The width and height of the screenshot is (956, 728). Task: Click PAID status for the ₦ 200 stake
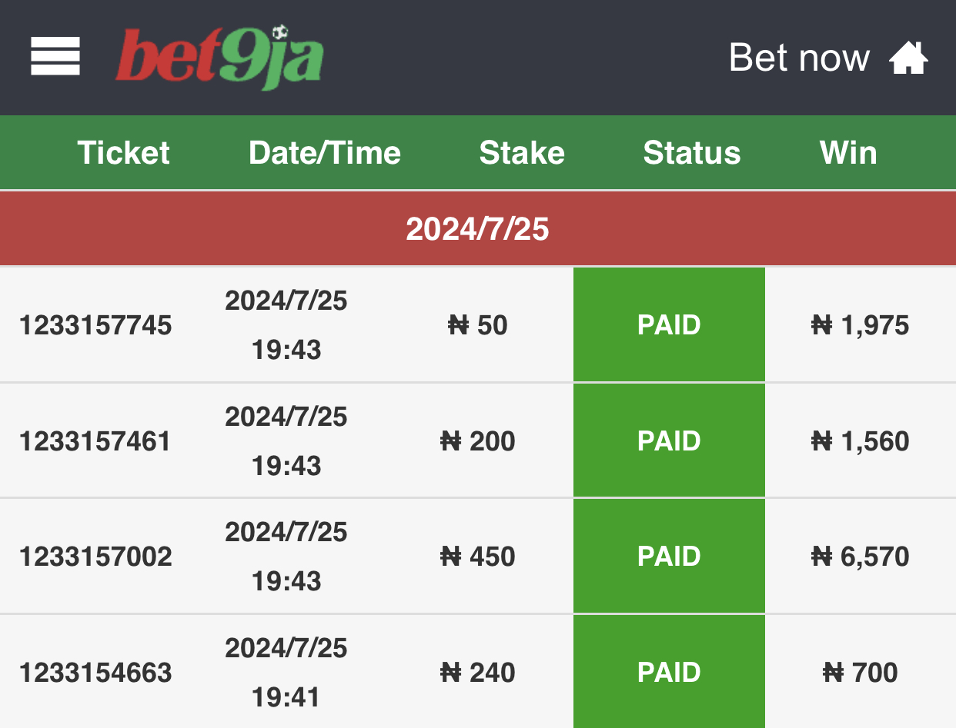point(669,440)
